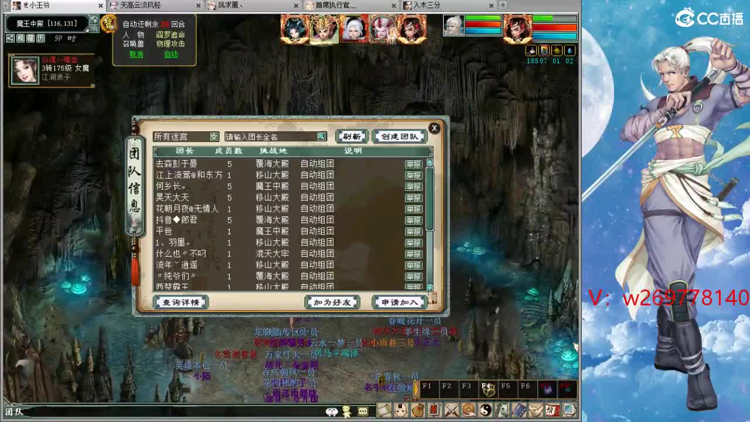Click the share icon under the map name
Screen dimensions: 750x422
tap(10, 38)
